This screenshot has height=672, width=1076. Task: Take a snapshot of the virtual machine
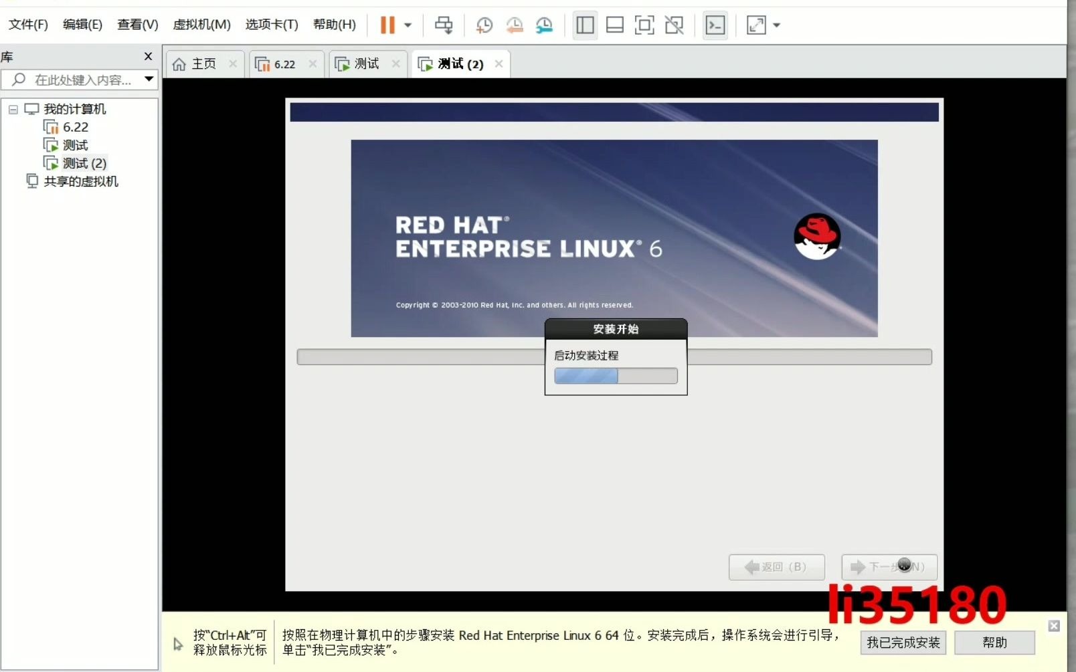pyautogui.click(x=484, y=25)
